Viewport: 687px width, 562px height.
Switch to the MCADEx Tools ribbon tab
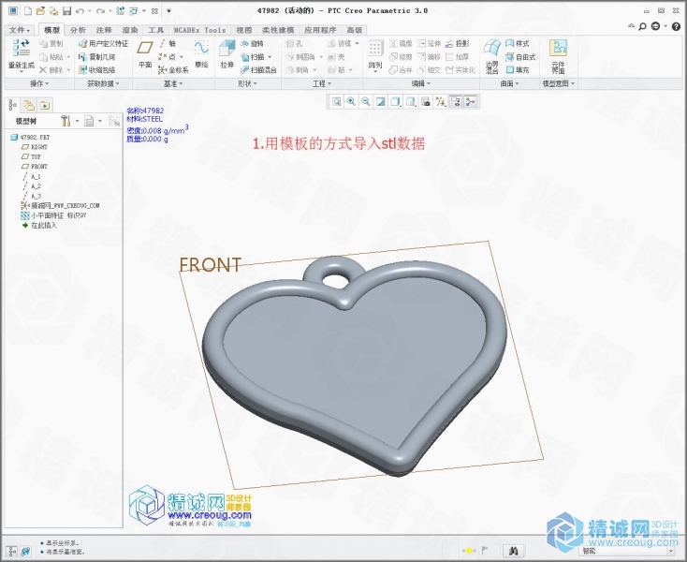tap(199, 30)
